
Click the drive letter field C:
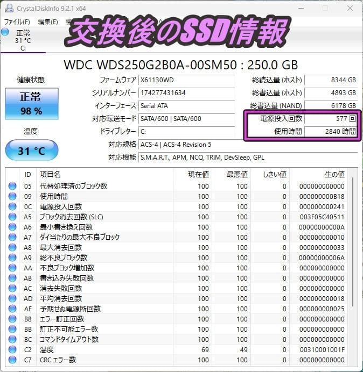click(186, 131)
